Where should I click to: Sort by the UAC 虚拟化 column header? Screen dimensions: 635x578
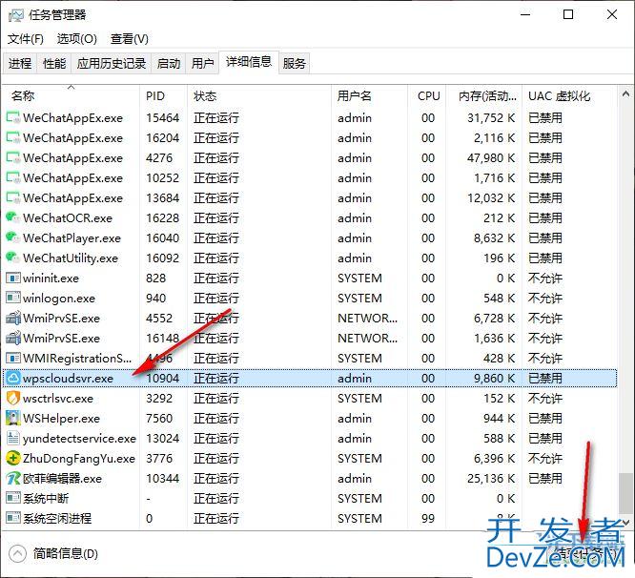(x=570, y=96)
